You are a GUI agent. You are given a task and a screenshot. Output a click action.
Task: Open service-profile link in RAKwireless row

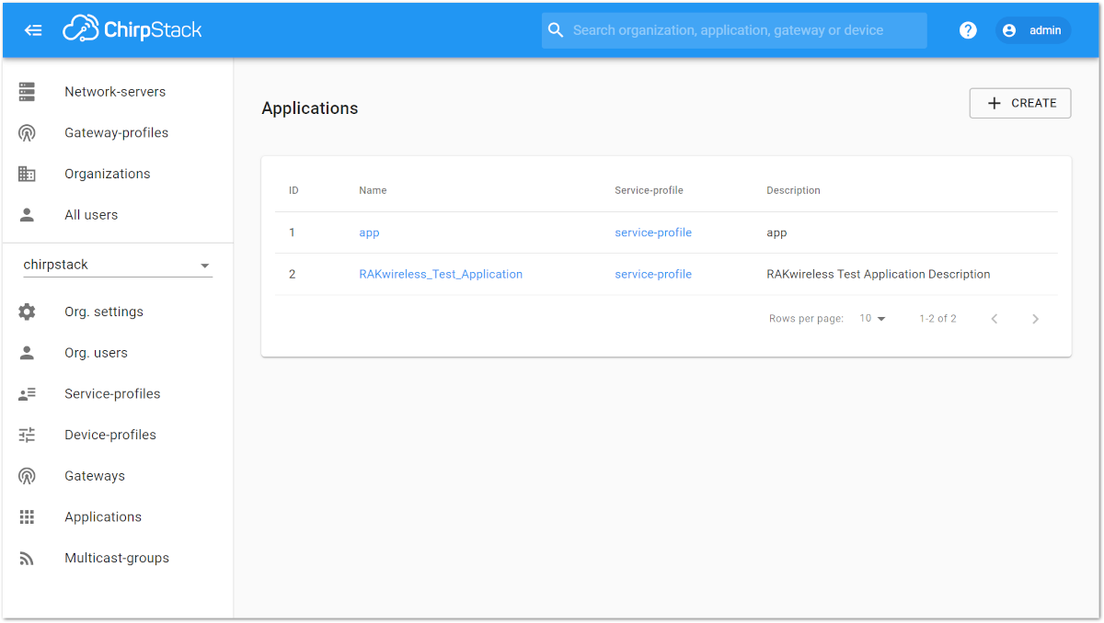pyautogui.click(x=653, y=274)
